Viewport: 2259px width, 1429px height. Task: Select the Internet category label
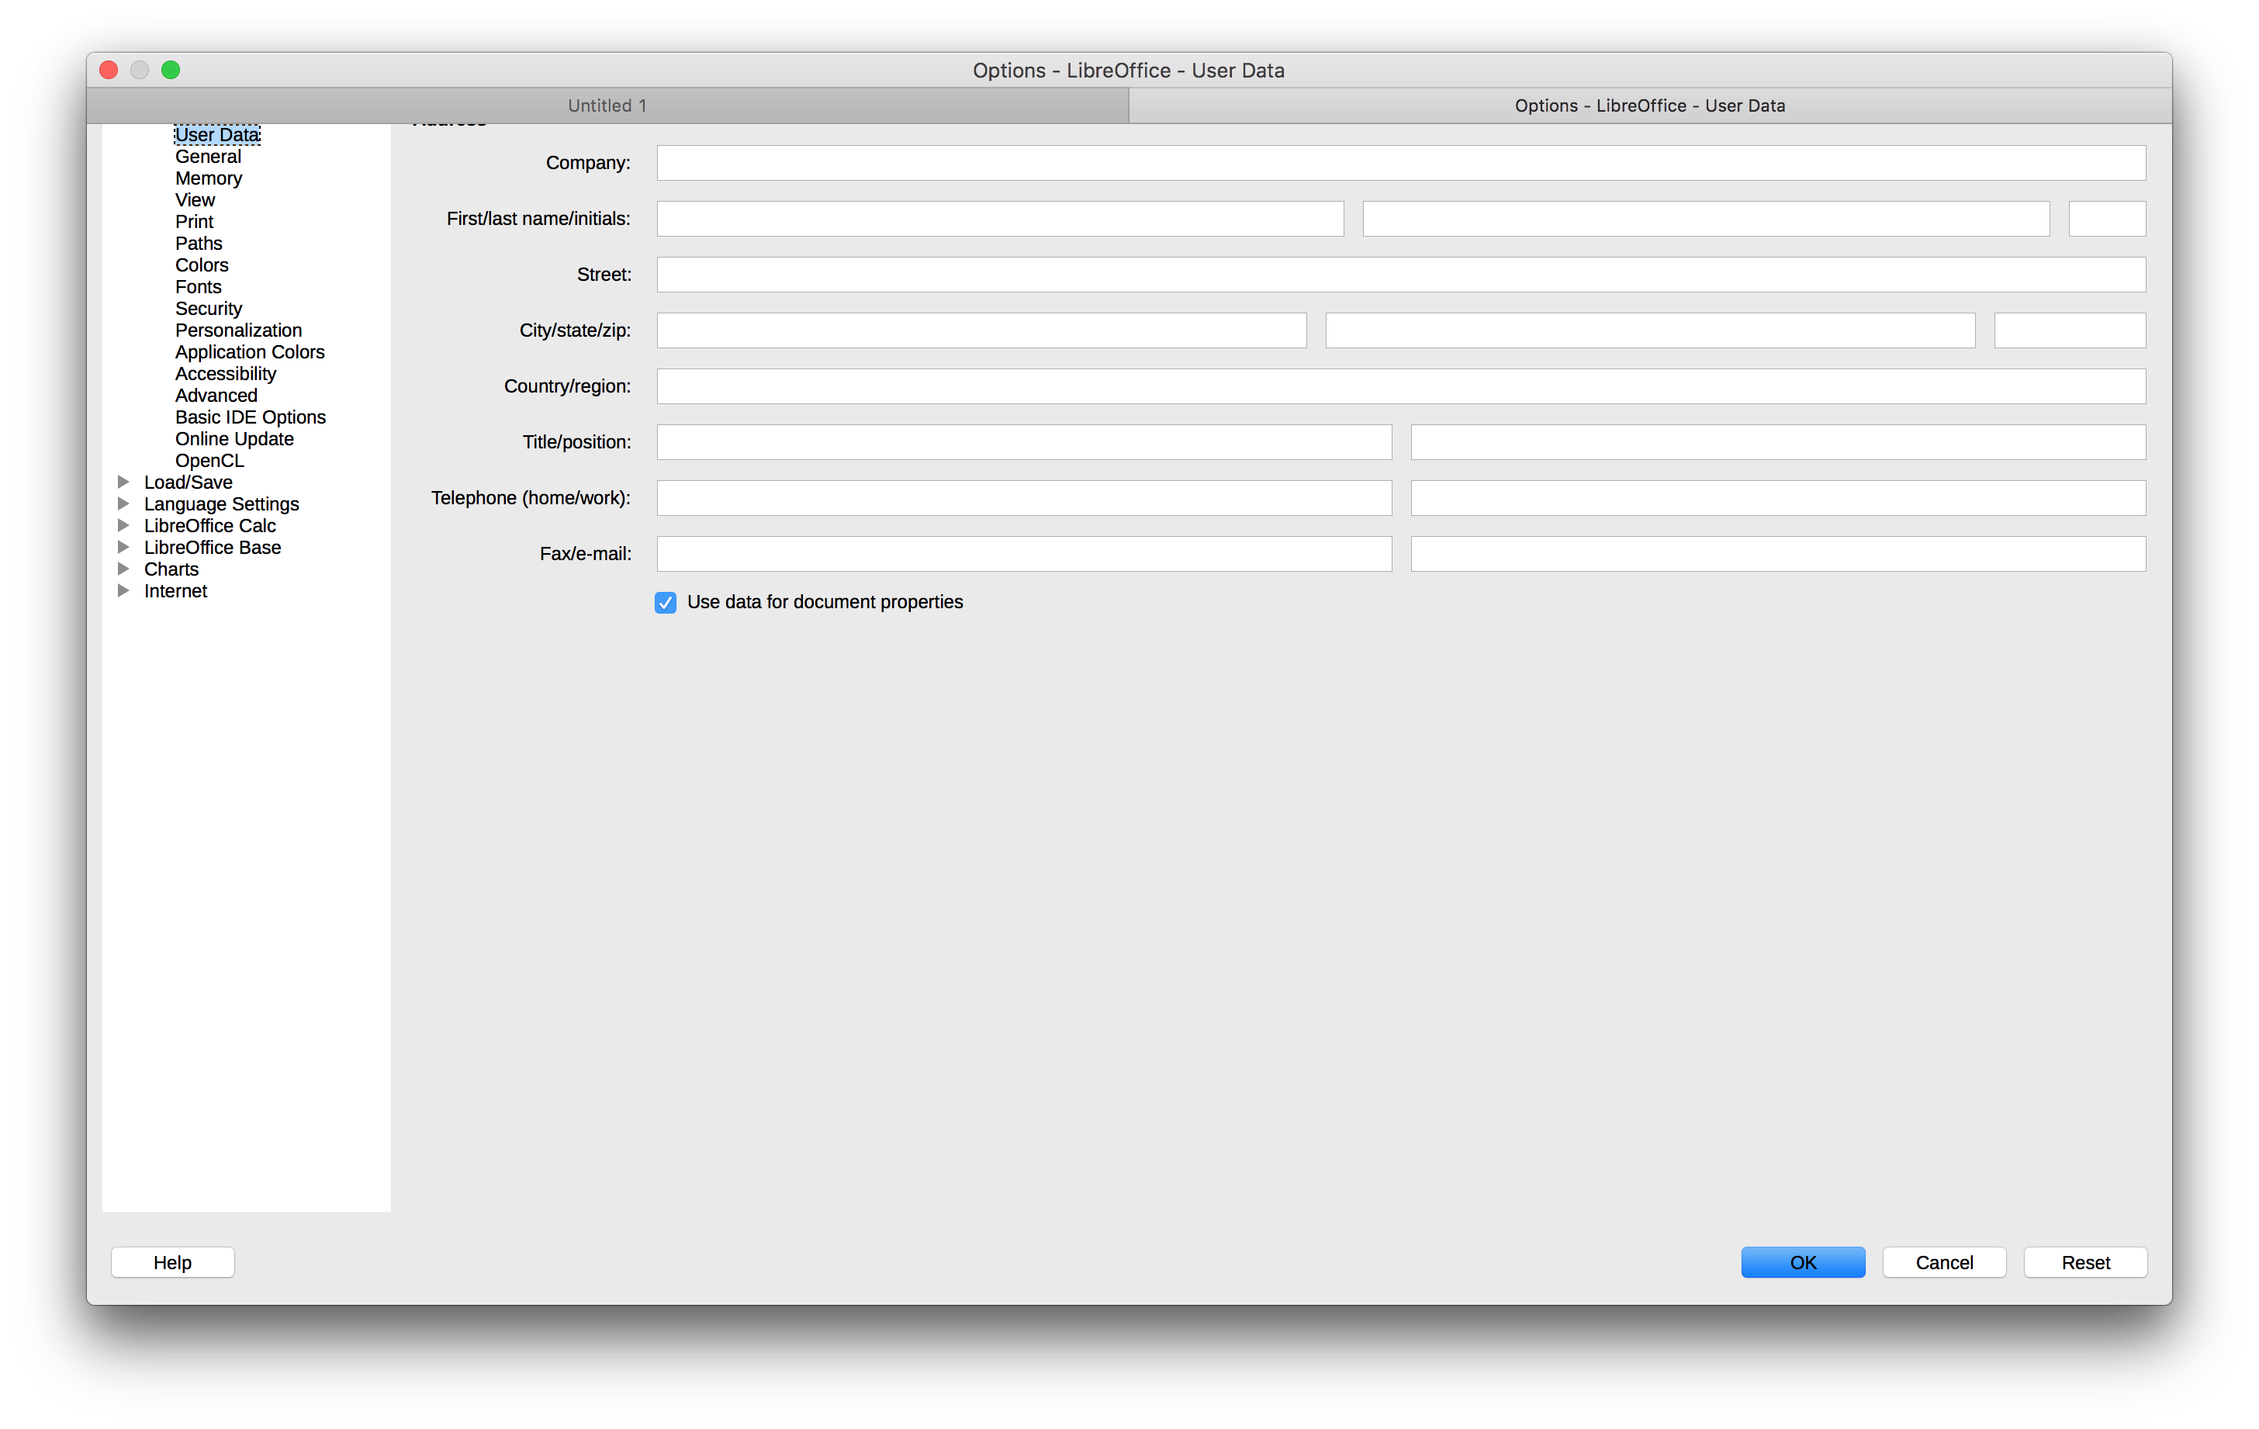click(x=175, y=591)
